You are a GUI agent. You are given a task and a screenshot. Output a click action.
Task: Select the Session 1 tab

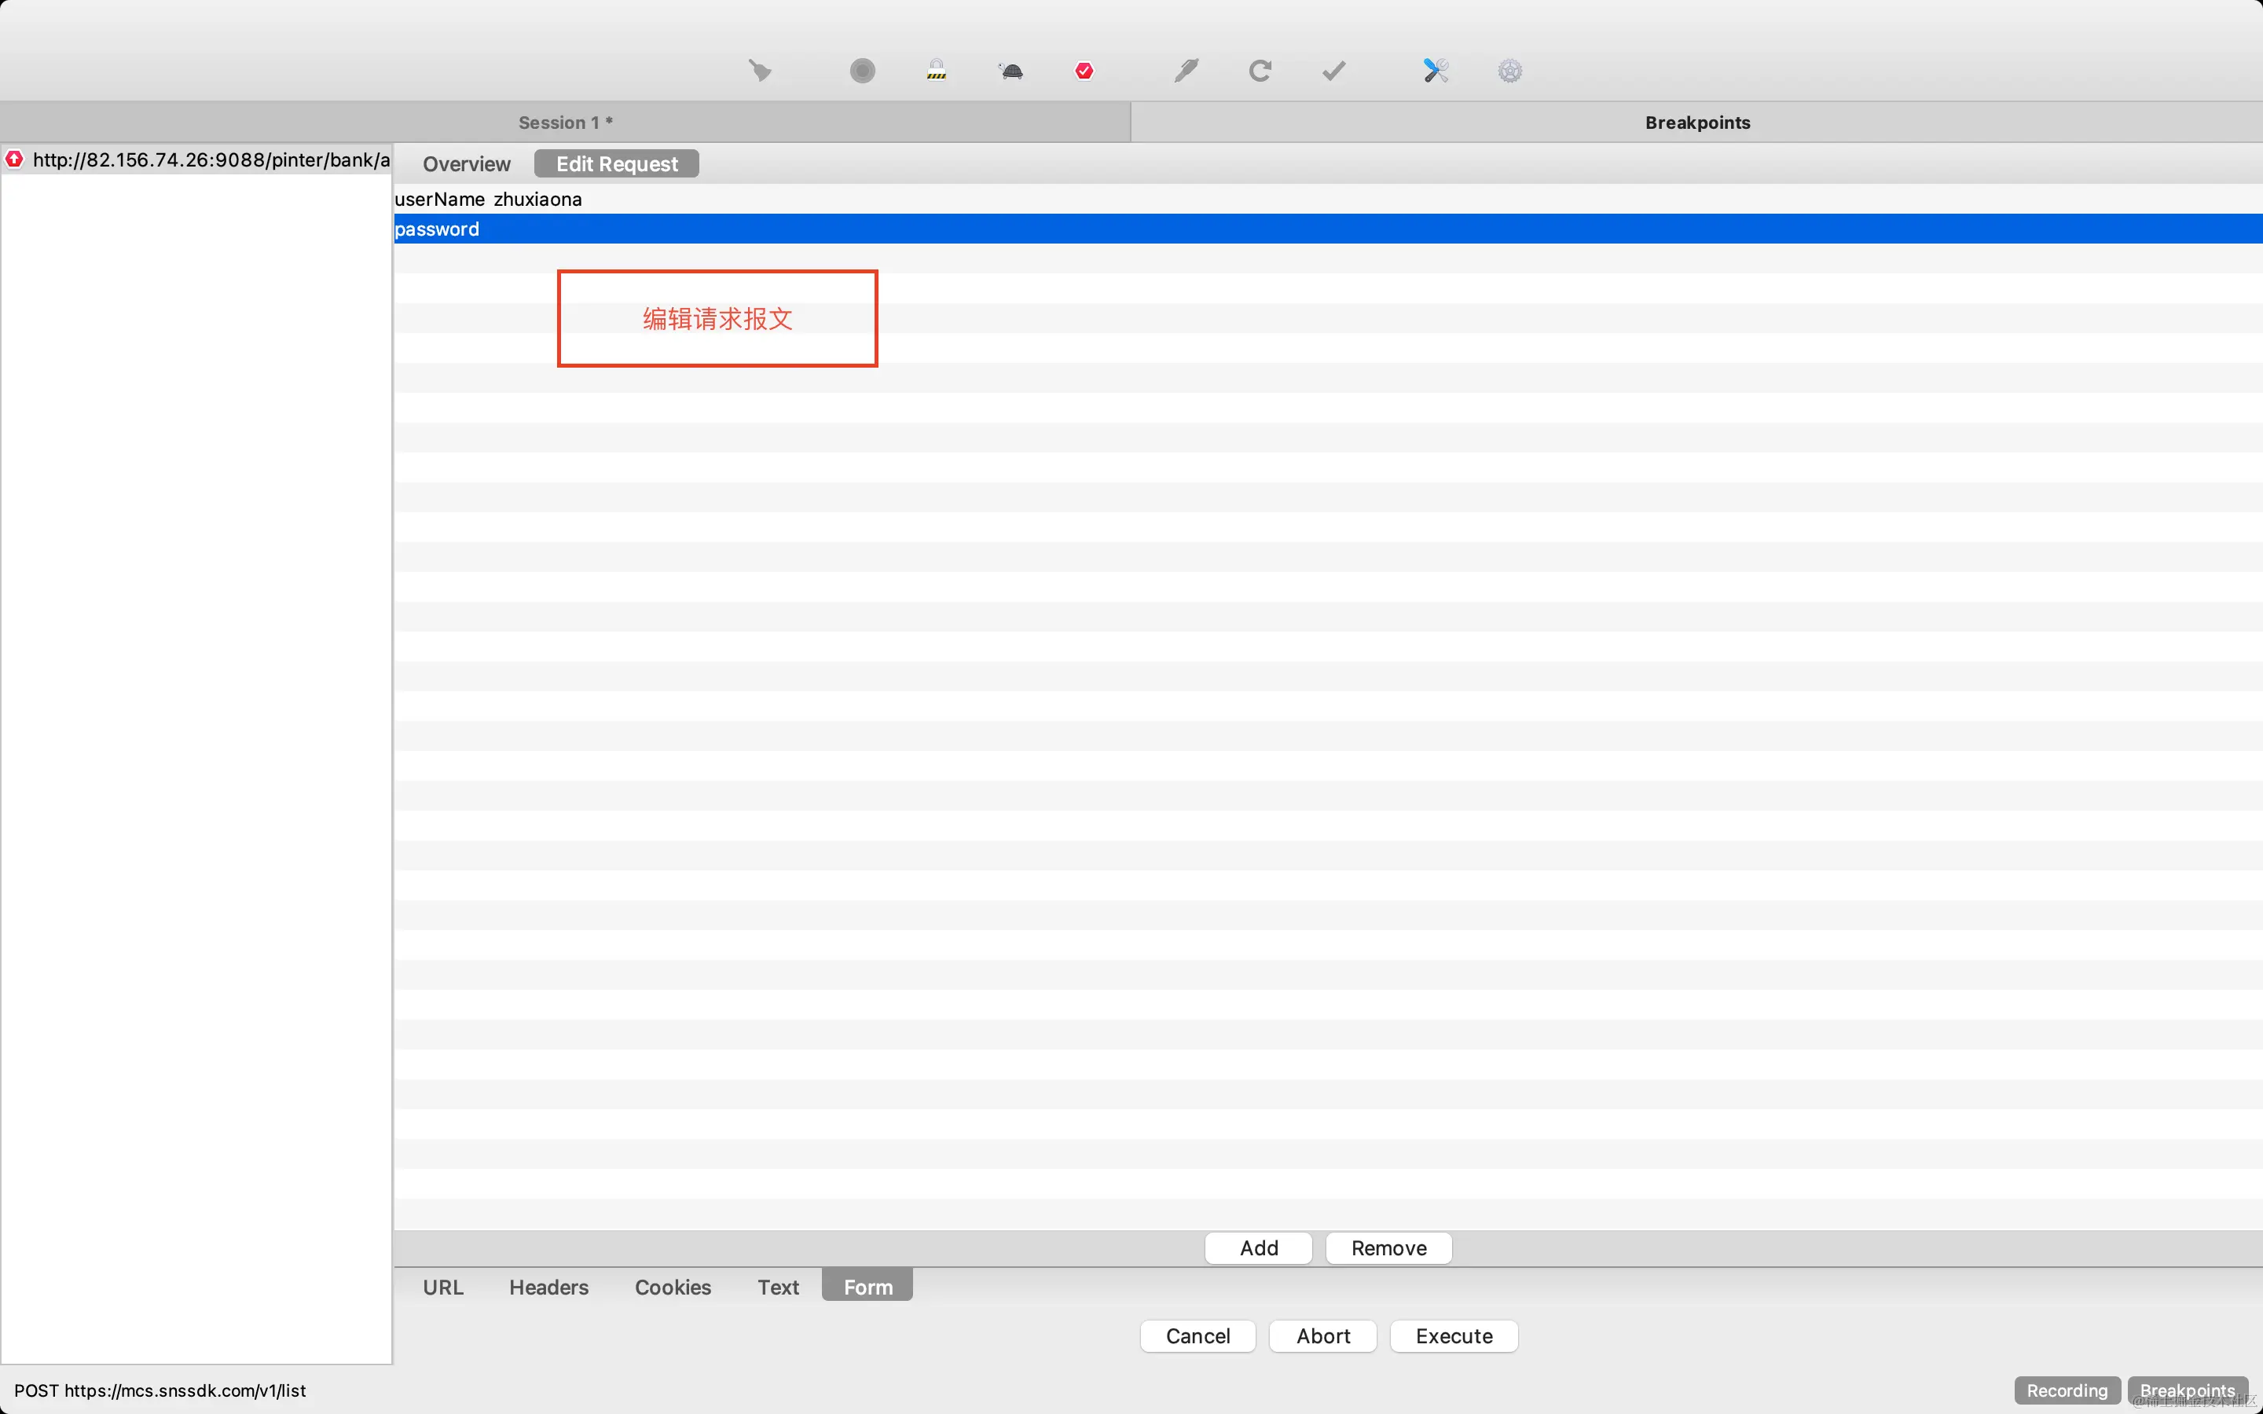click(x=565, y=123)
